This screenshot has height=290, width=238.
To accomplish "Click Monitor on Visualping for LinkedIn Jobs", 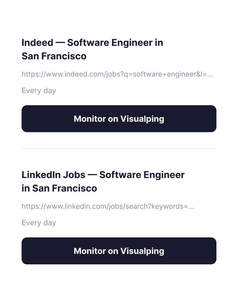I will pos(119,251).
